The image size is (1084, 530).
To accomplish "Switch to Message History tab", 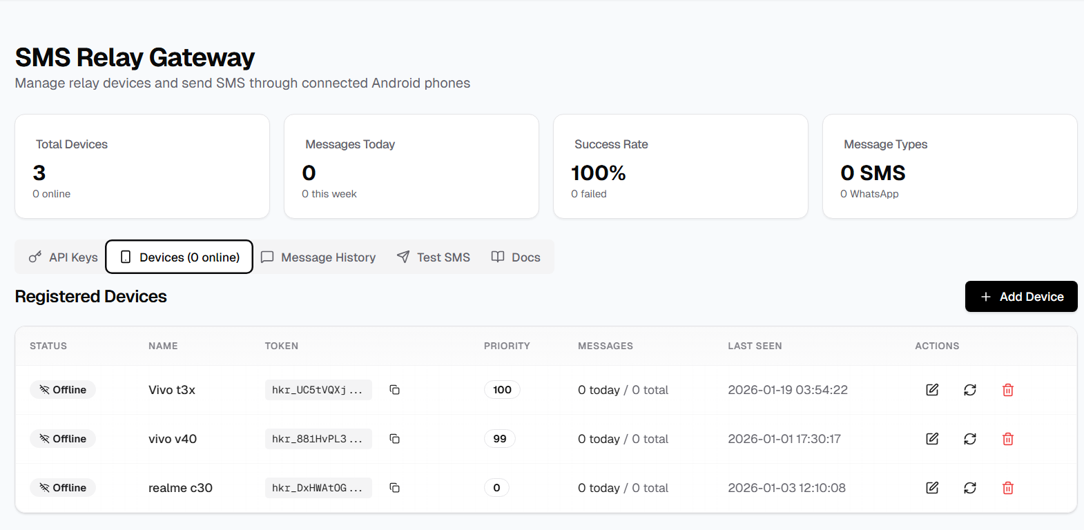I will click(x=318, y=257).
